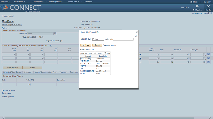The width and height of the screenshot is (213, 119).
Task: Open Project ID lookup magnifier in first row
Action: pyautogui.click(x=188, y=55)
